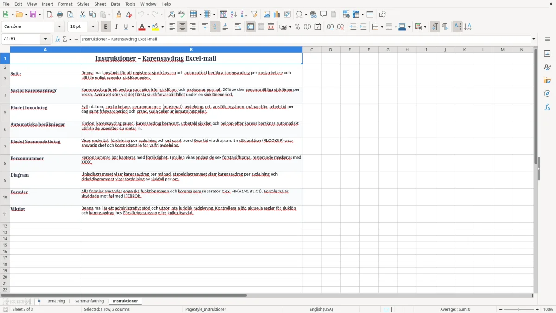Open sidebar Properties panel icon
This screenshot has width=556, height=313.
tap(547, 53)
